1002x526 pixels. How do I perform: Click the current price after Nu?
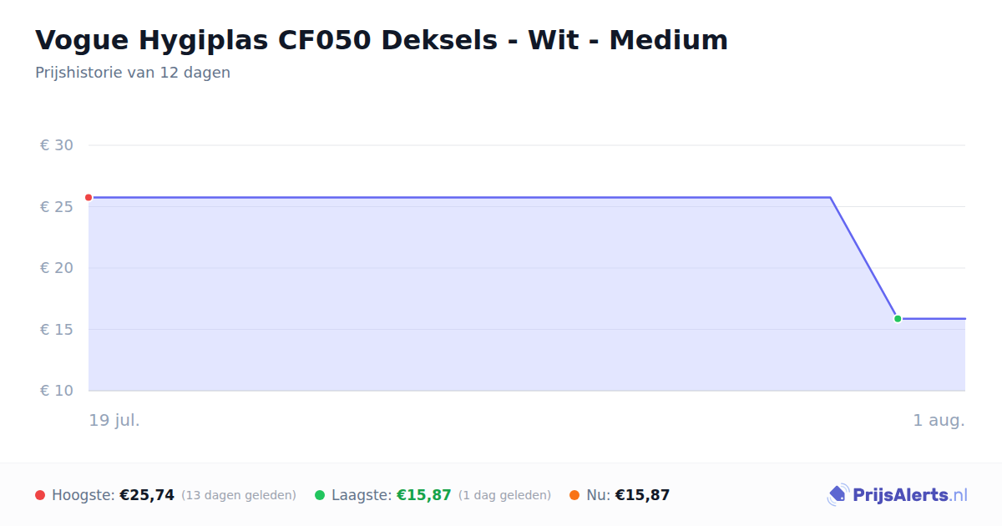pos(642,495)
